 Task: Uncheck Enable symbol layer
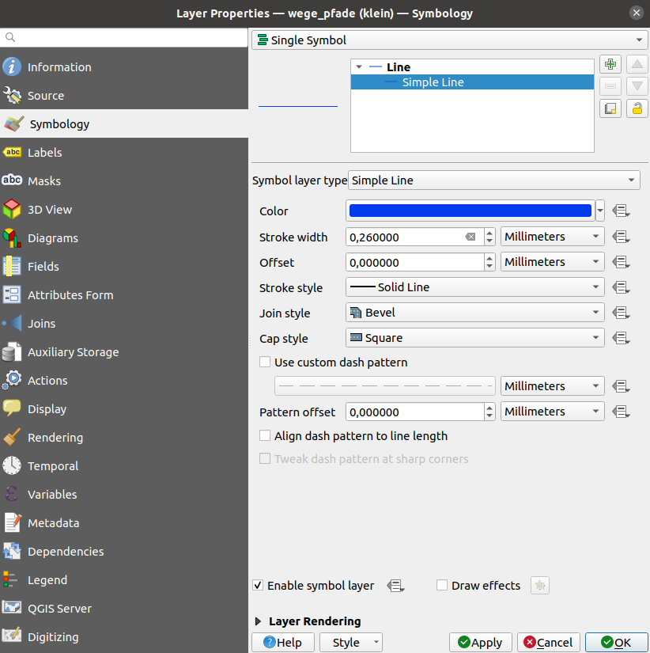pos(258,586)
